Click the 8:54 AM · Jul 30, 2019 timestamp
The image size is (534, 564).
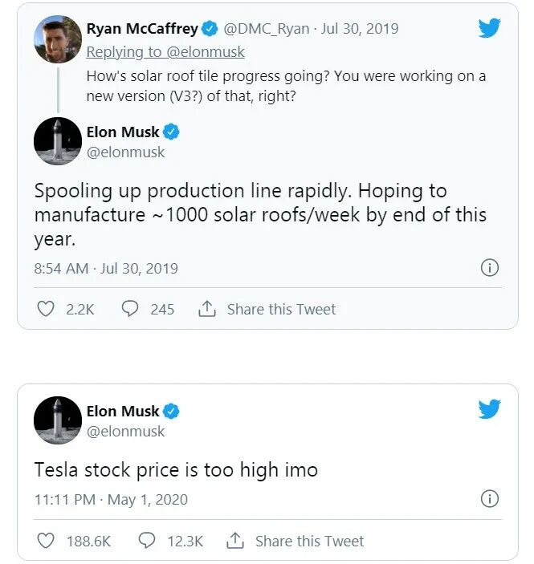(106, 268)
